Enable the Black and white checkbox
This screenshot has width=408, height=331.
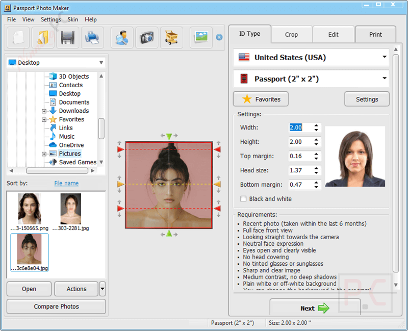pyautogui.click(x=243, y=199)
